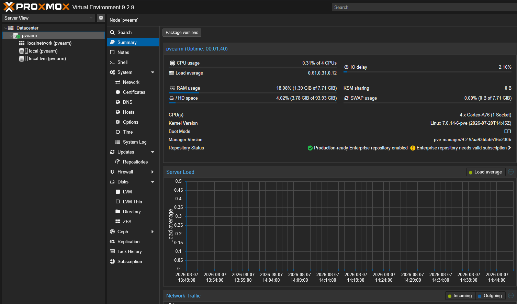Open the LVM-Thin disks page

pos(133,202)
